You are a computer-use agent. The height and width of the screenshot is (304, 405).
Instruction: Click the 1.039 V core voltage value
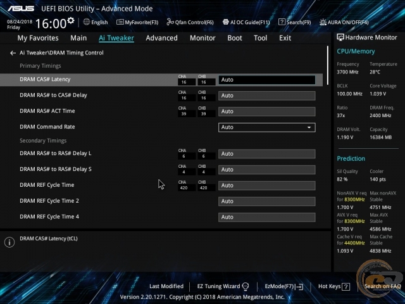point(378,94)
